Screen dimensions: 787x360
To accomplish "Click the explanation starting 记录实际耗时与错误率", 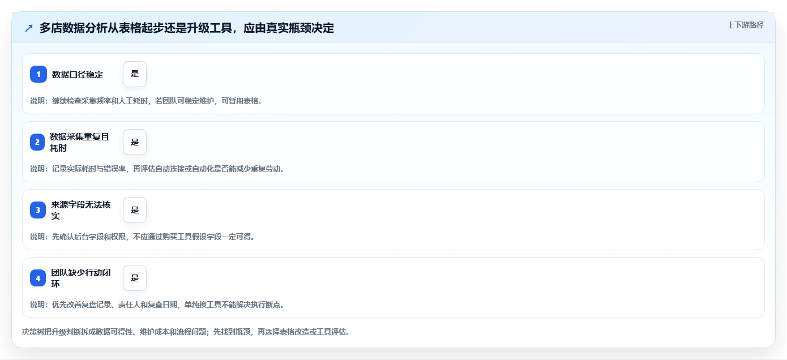I will [x=157, y=169].
